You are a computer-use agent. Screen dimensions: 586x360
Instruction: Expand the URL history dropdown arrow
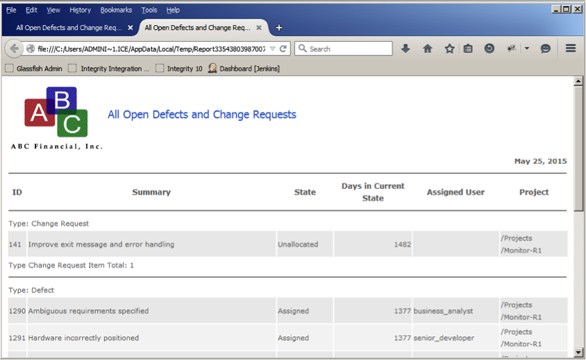[273, 49]
